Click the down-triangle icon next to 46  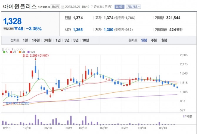click(x=16, y=29)
